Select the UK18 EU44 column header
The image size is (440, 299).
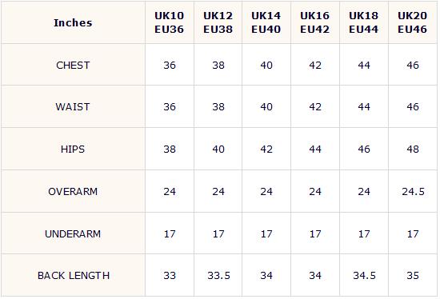(x=364, y=22)
